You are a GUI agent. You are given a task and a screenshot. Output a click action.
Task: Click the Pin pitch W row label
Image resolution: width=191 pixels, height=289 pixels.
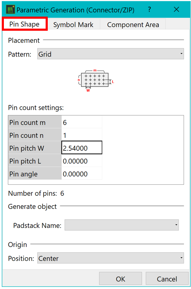click(x=35, y=148)
